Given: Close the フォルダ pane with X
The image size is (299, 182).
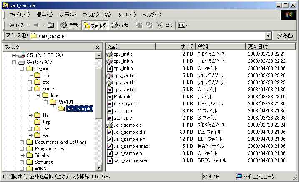Looking at the screenshot, I should [x=98, y=47].
